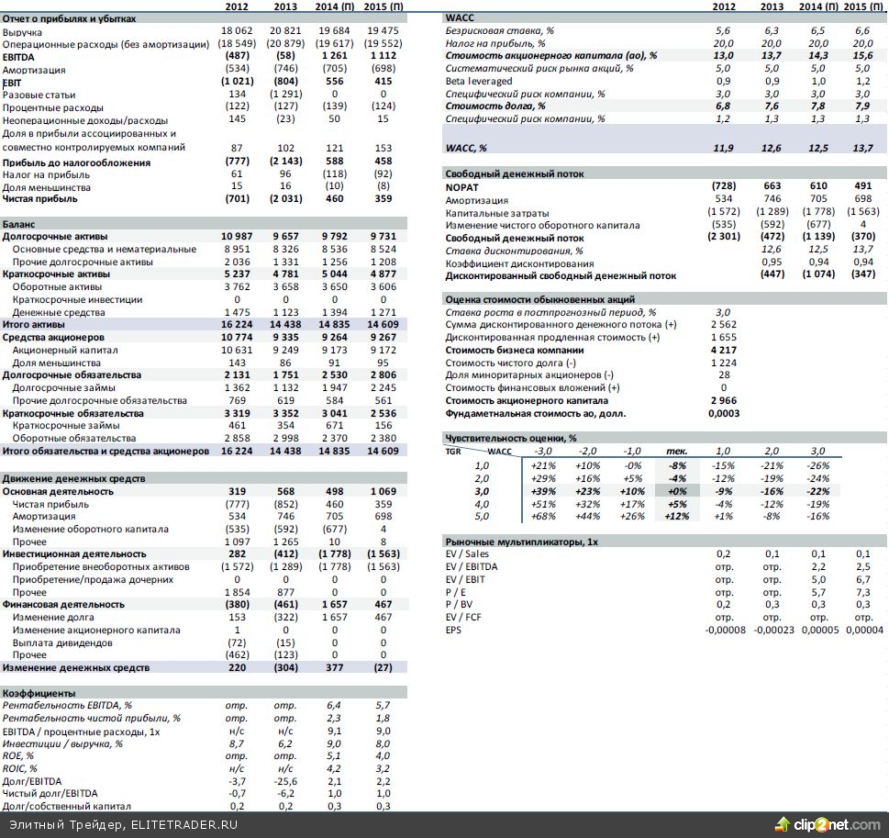This screenshot has width=889, height=838.
Task: Click the 'Баланс' section header
Action: point(18,224)
